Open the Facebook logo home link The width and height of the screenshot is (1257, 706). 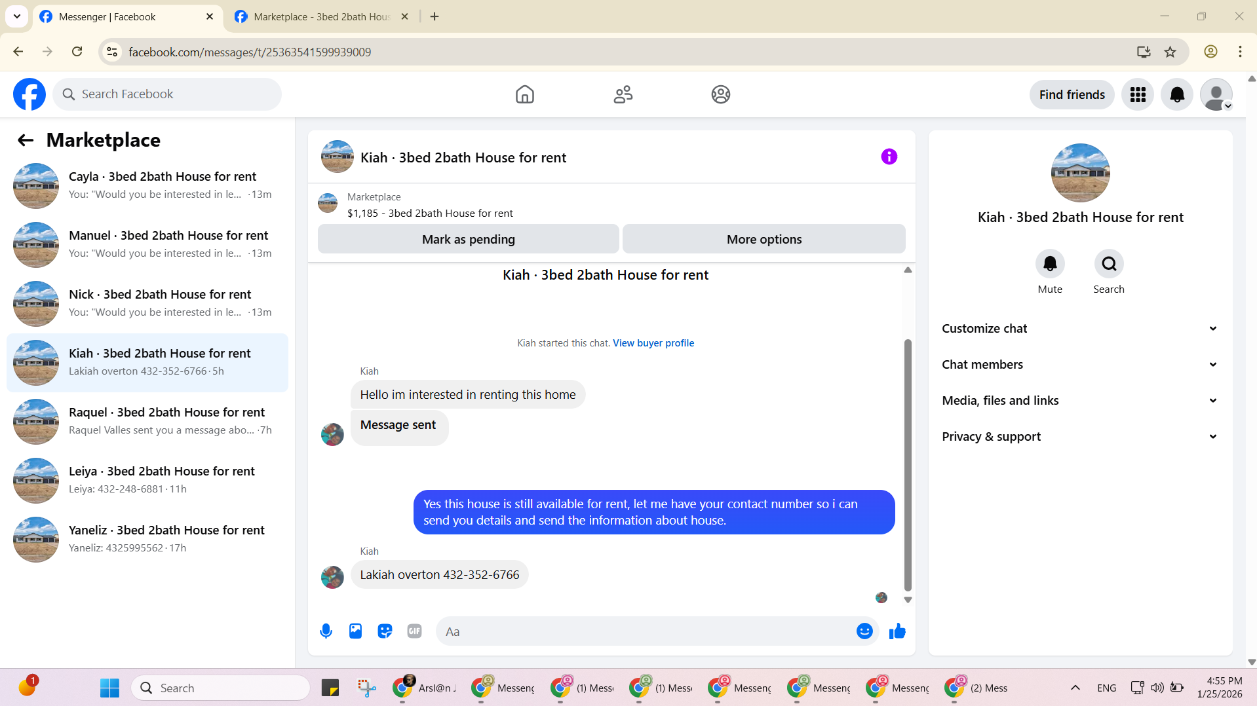click(29, 94)
